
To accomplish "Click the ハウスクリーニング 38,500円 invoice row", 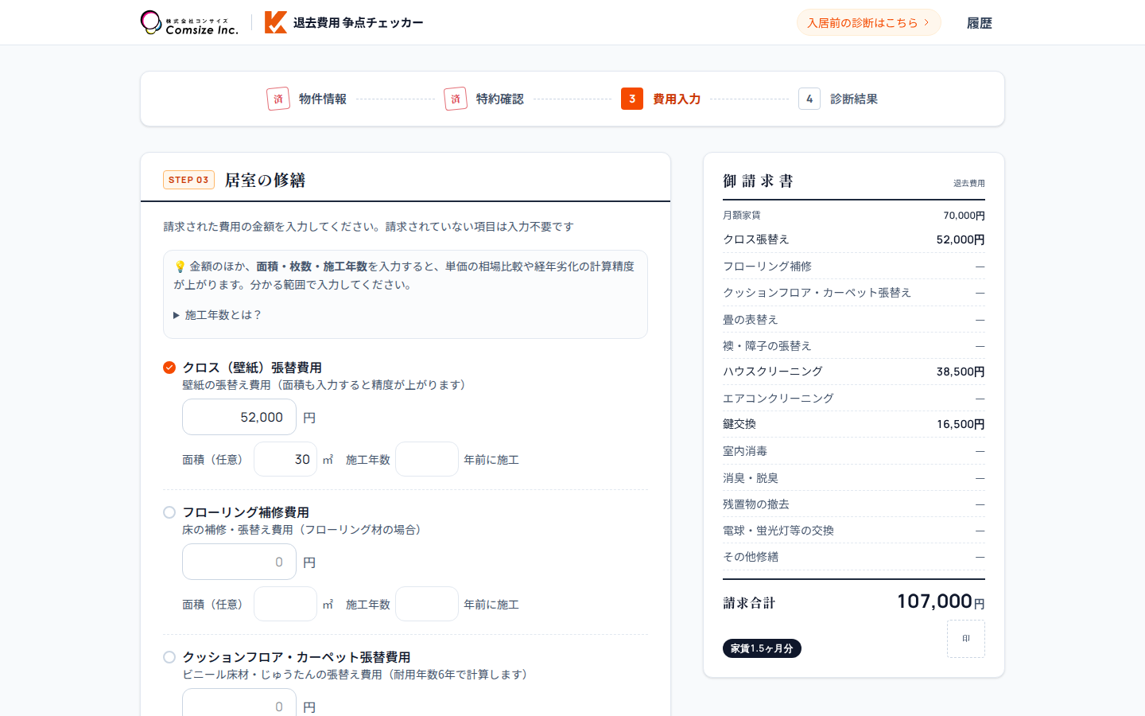I will coord(854,372).
